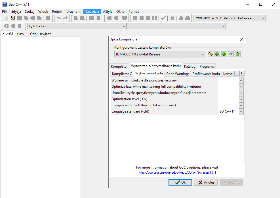Screen dimensions: 280x198
Task: Switch to the Katalogi tab
Action: coord(190,66)
